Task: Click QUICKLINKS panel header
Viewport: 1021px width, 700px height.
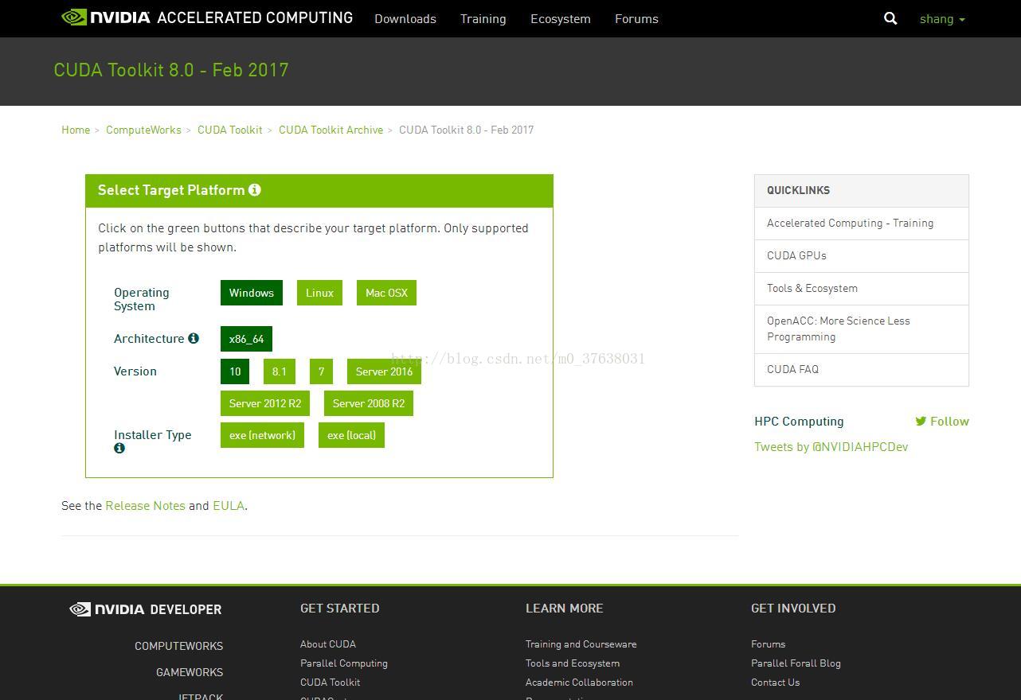Action: click(862, 191)
